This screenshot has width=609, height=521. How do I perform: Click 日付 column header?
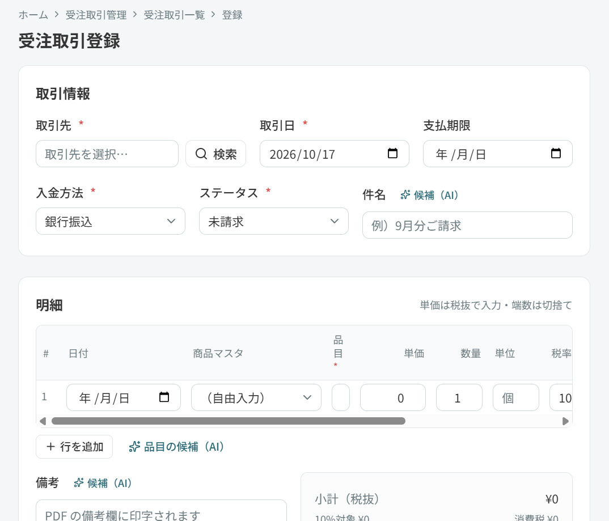78,353
